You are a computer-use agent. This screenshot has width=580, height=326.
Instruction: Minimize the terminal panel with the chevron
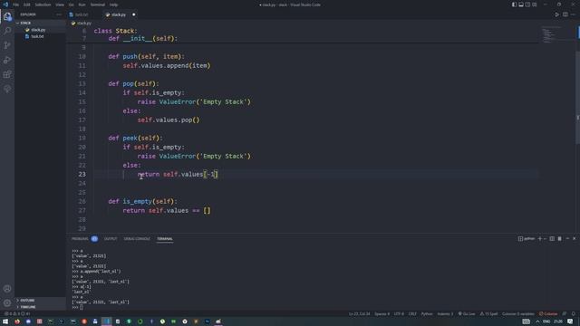click(567, 239)
